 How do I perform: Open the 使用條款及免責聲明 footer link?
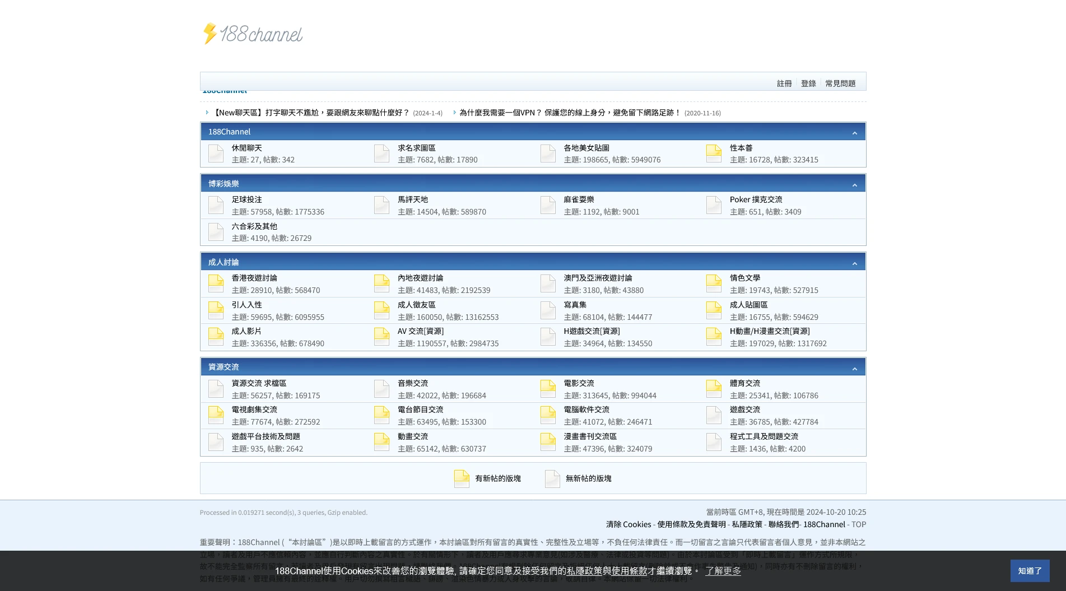[x=691, y=524]
